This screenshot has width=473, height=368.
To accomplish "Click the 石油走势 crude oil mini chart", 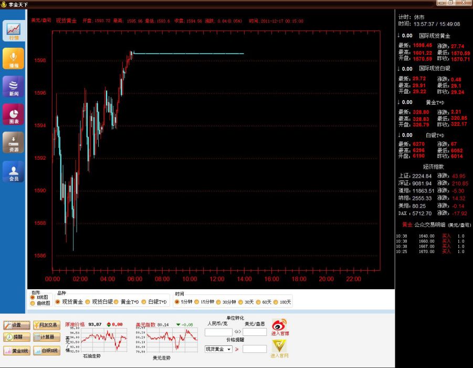I will [x=104, y=340].
